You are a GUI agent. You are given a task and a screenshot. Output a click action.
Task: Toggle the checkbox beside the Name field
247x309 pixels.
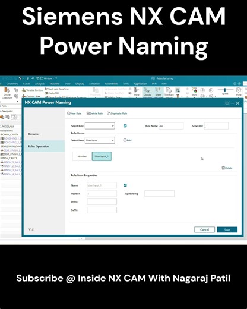(125, 185)
